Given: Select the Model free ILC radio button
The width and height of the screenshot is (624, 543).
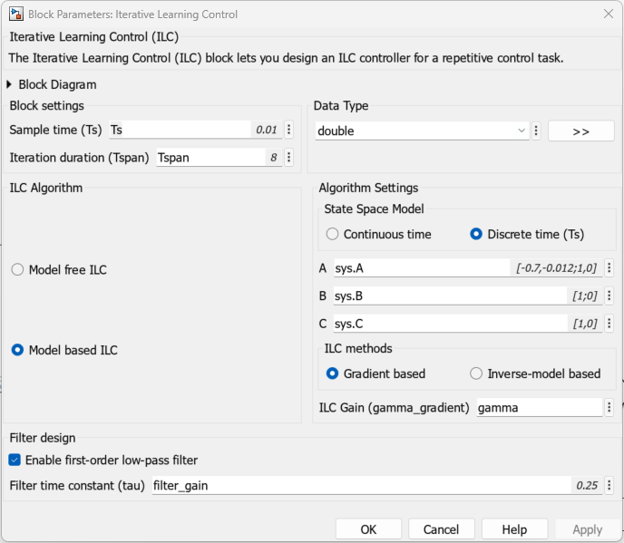Looking at the screenshot, I should [x=17, y=269].
